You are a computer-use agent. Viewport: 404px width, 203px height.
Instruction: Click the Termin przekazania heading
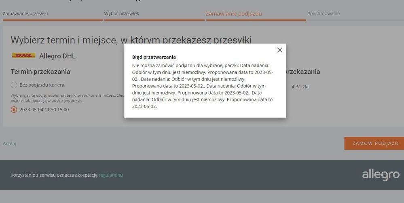click(x=40, y=72)
